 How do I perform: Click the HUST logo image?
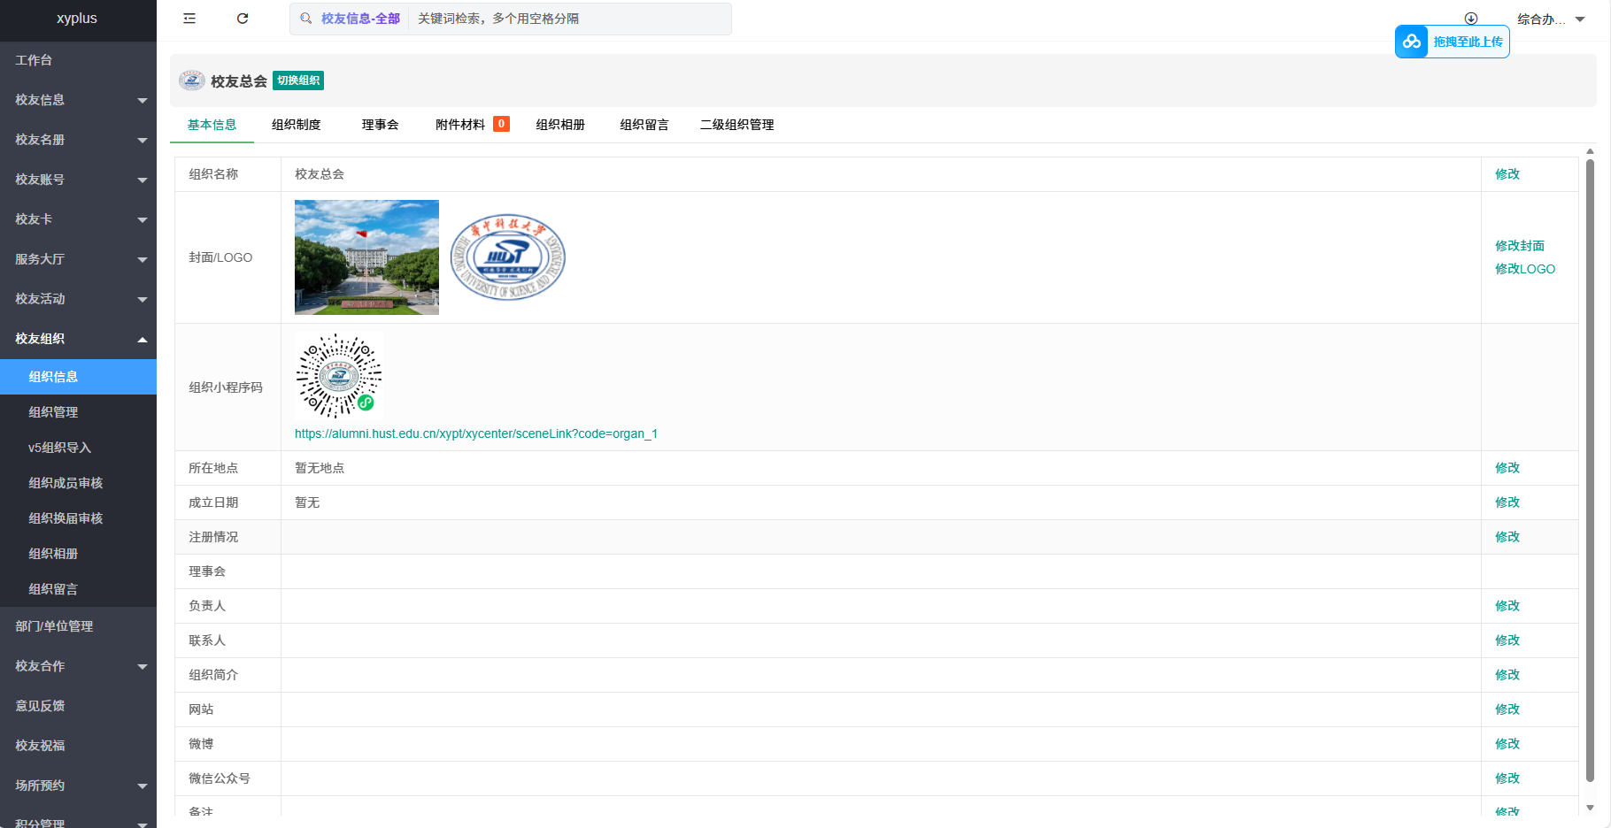click(507, 257)
